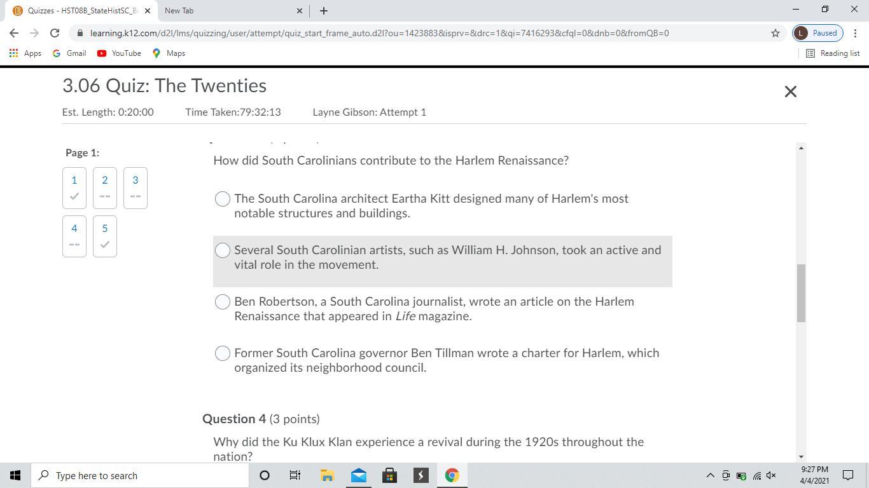Pick the Ben Tillman charter answer
Screen dimensions: 869x488
(222, 353)
